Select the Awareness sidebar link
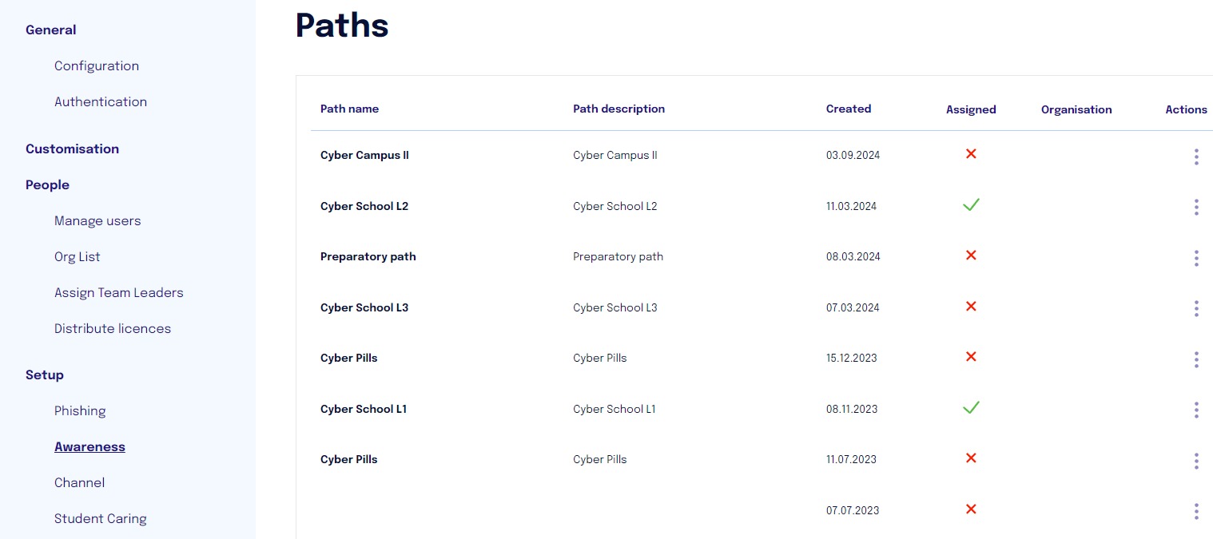 [x=89, y=447]
